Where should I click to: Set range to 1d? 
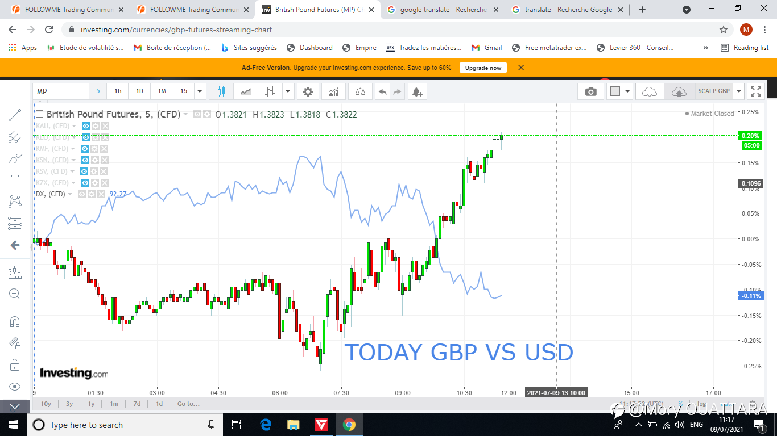coord(159,404)
